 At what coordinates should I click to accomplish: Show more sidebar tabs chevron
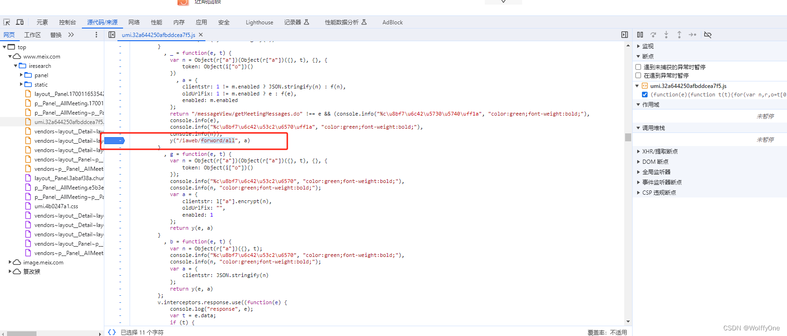(x=71, y=35)
